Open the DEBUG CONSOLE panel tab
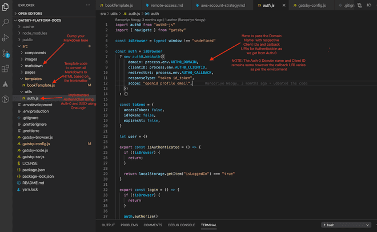The width and height of the screenshot is (377, 232). [x=181, y=225]
